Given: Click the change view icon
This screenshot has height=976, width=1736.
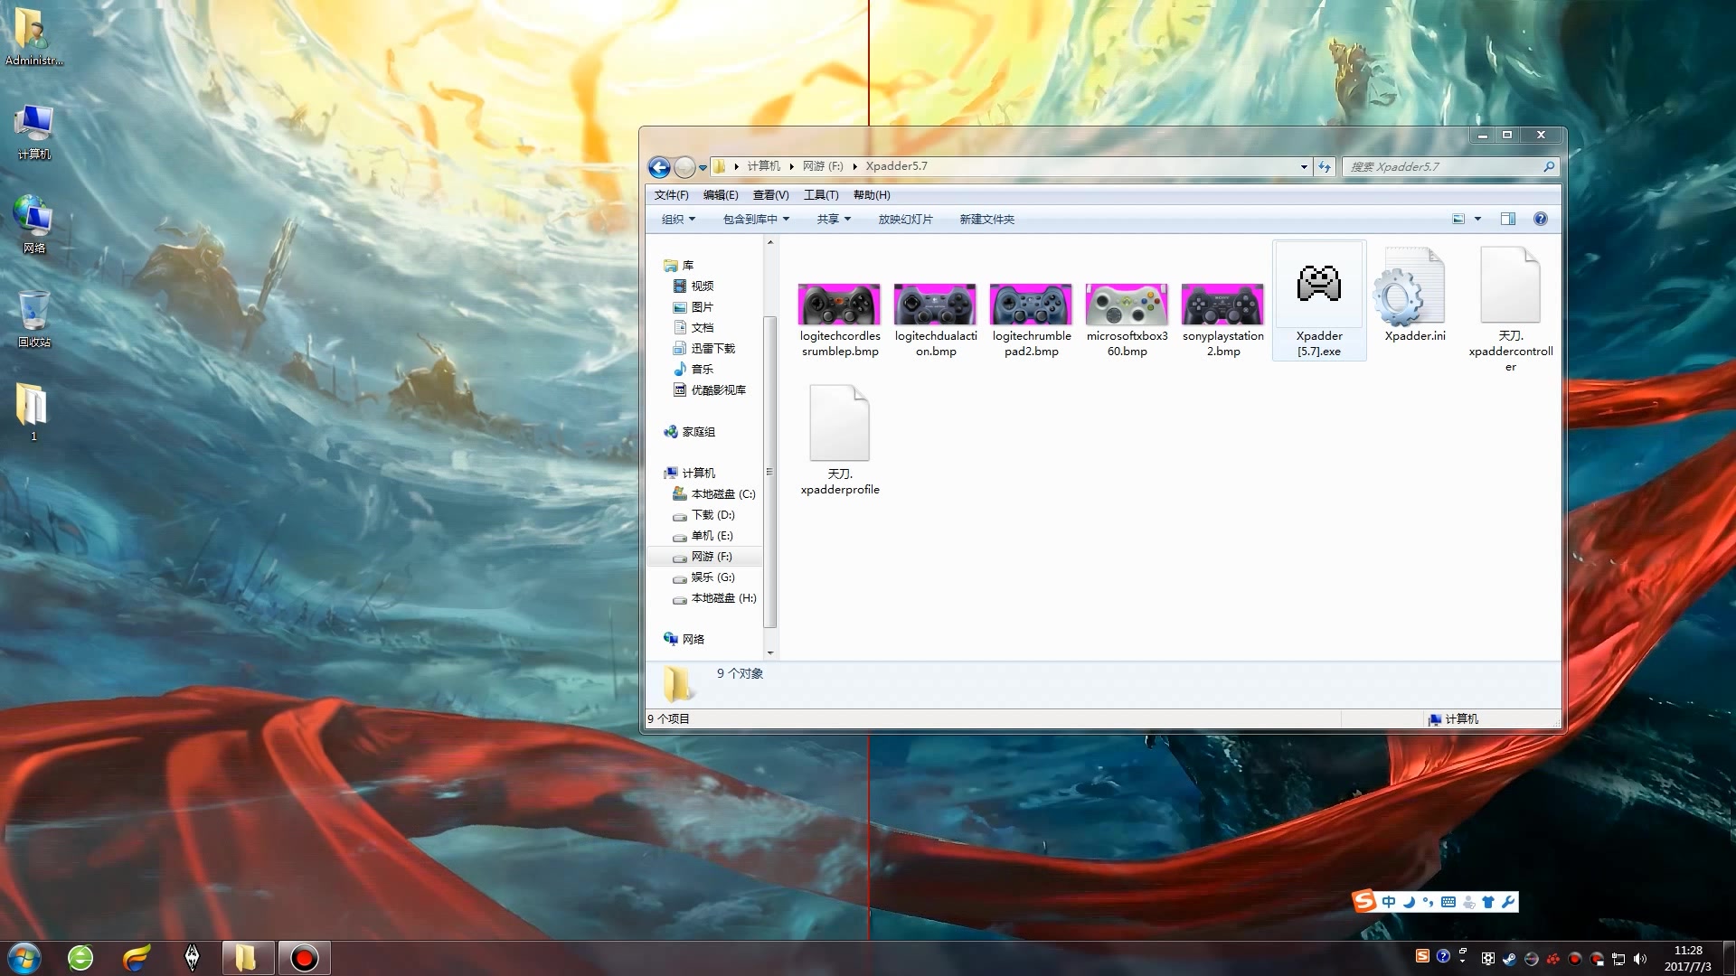Looking at the screenshot, I should point(1458,220).
